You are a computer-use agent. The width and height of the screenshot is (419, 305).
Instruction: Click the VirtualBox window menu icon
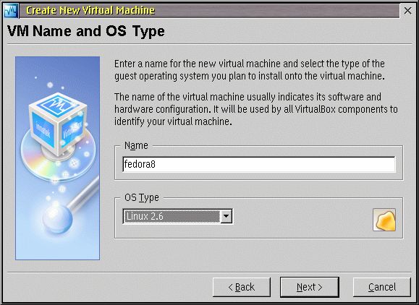[12, 10]
